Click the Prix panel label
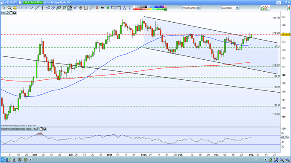The height and width of the screenshot is (163, 291). (3, 13)
